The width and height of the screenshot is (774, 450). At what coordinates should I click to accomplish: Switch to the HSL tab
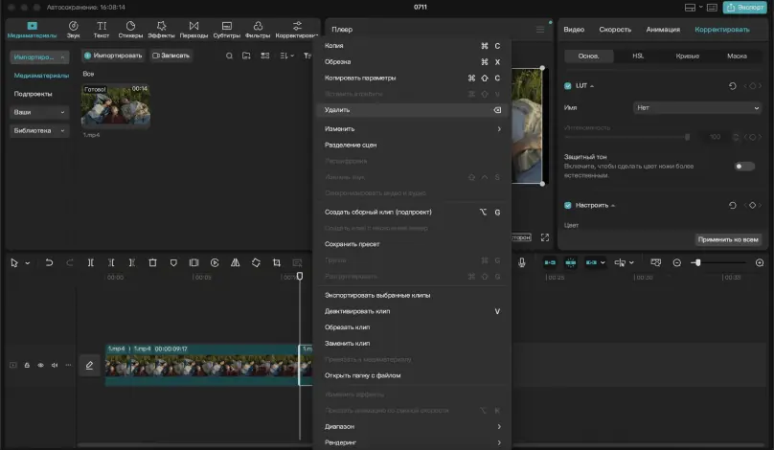click(x=638, y=56)
